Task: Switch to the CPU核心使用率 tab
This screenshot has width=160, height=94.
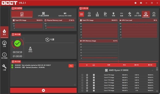Action: (x=43, y=14)
